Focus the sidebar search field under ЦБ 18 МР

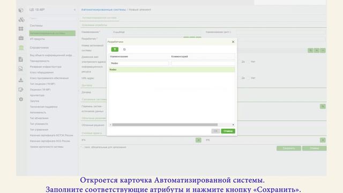tap(53, 18)
